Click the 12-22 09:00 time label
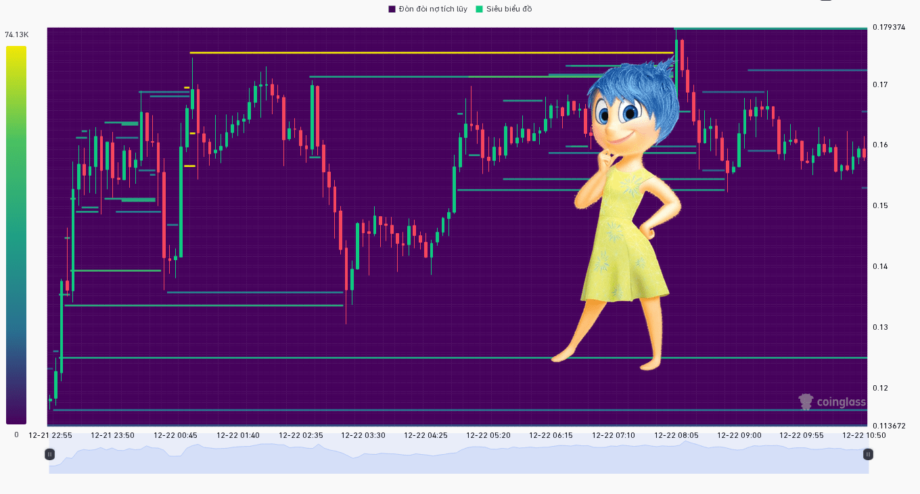920x494 pixels. coord(739,435)
